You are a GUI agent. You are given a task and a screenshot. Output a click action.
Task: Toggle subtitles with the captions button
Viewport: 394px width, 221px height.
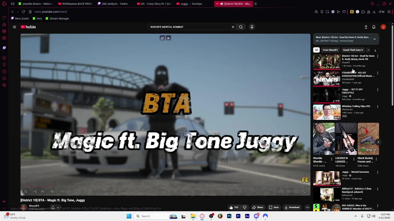click(280, 192)
